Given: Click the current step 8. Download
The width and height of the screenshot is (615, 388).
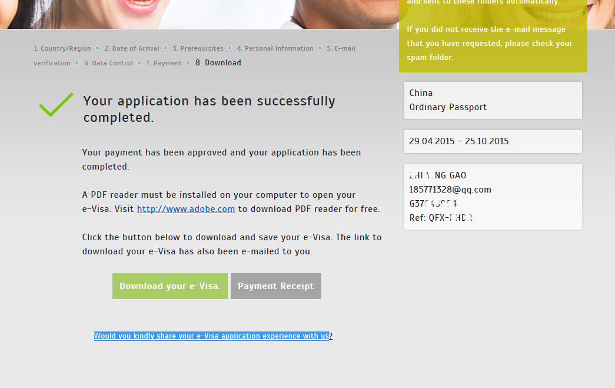Looking at the screenshot, I should (x=218, y=63).
